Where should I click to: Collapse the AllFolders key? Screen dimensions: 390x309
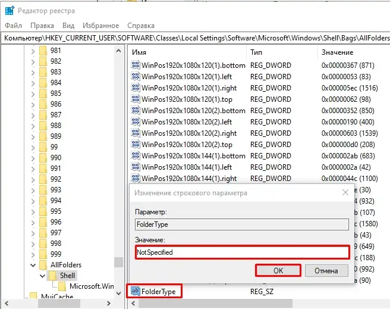click(33, 265)
